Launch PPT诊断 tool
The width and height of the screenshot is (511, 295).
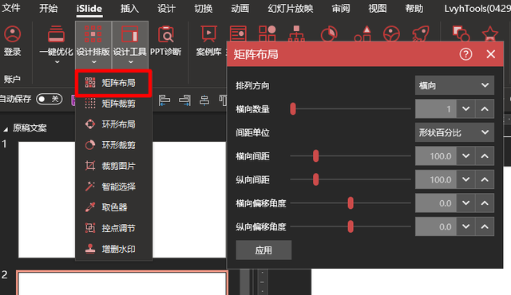pyautogui.click(x=166, y=41)
